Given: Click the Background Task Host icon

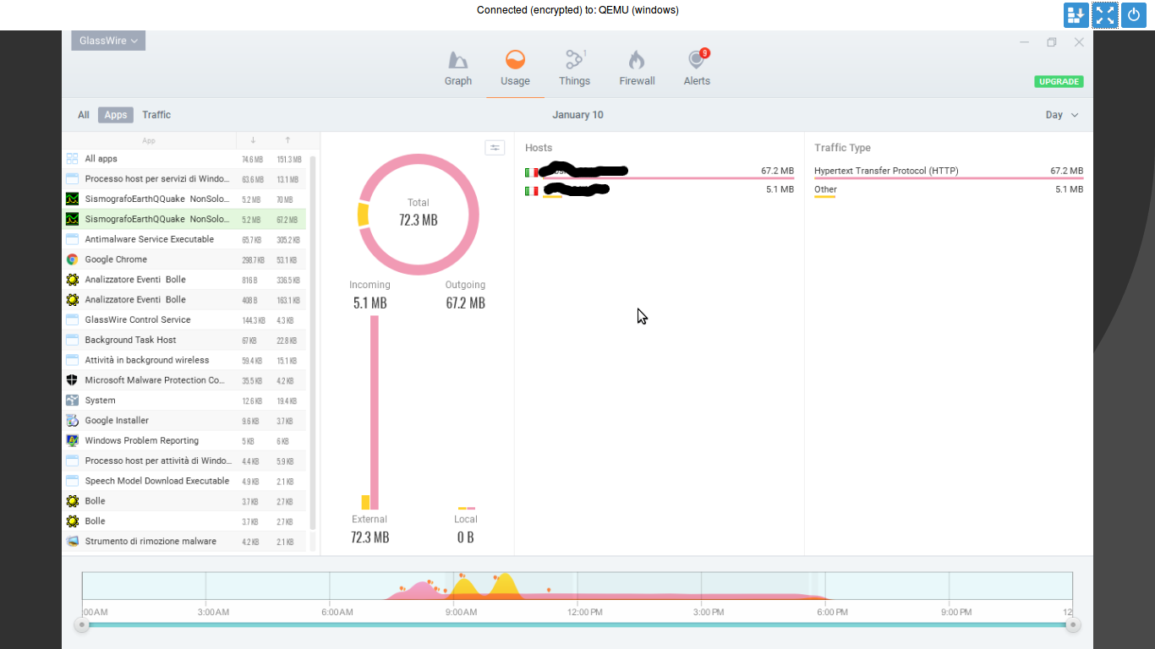Looking at the screenshot, I should [73, 340].
